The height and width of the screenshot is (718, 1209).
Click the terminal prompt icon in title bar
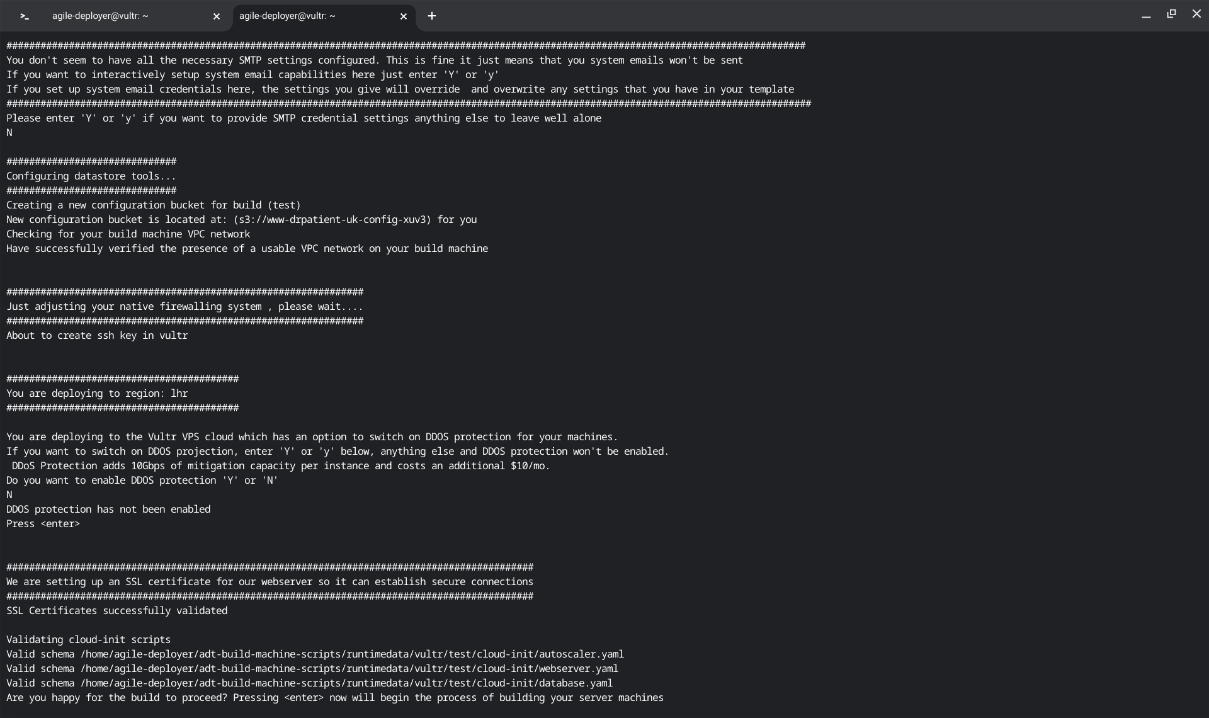tap(25, 16)
